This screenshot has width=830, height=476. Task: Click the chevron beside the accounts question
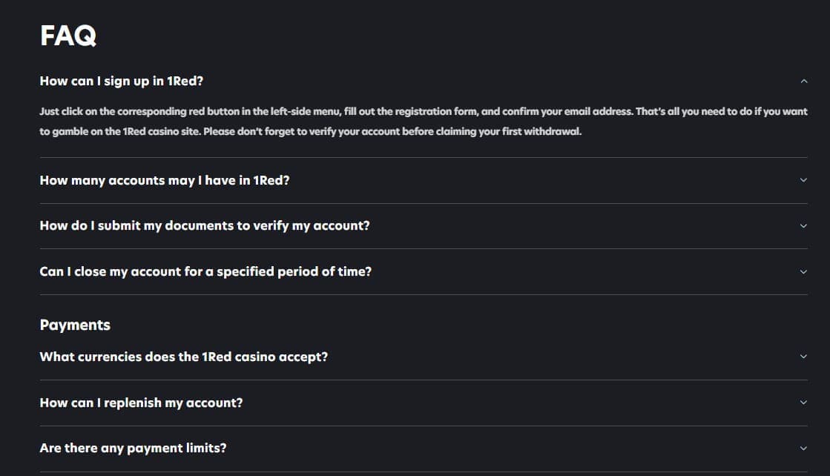804,180
